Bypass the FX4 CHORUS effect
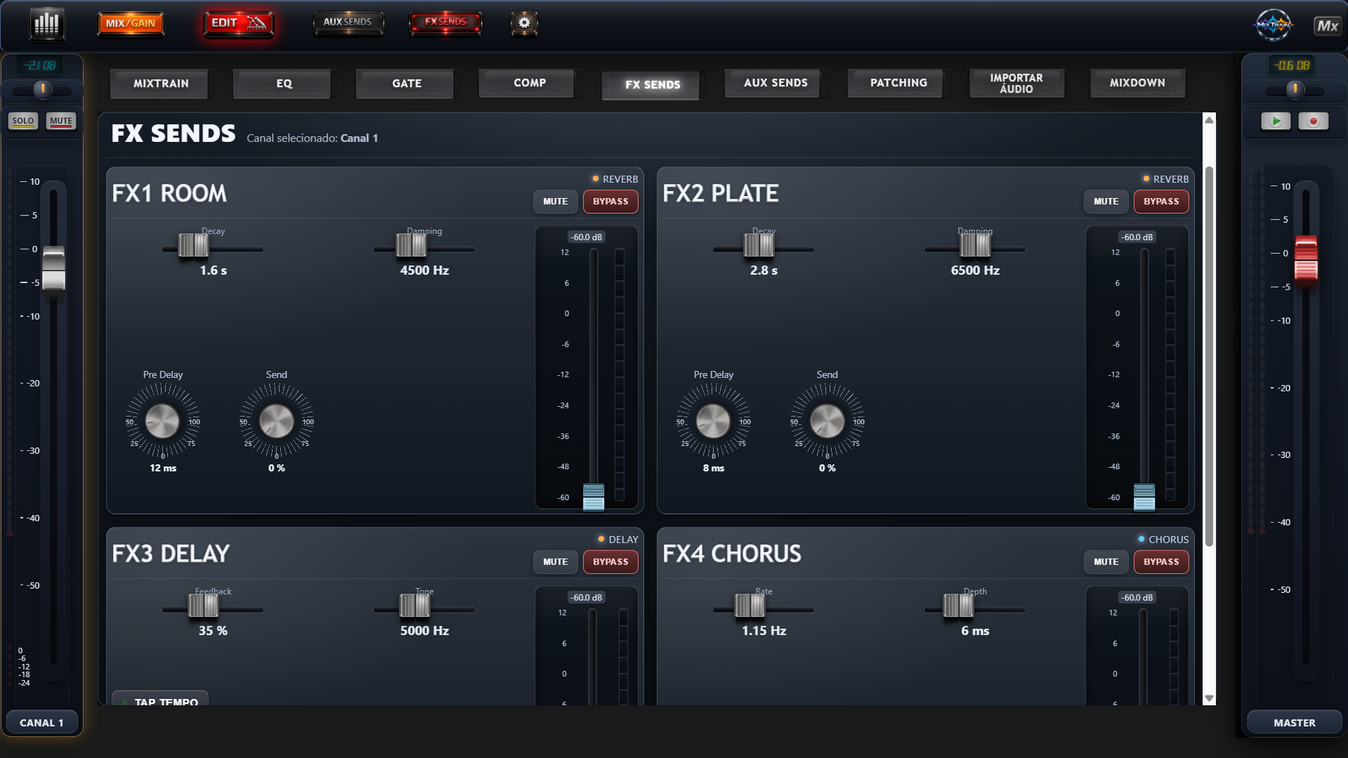The image size is (1348, 758). tap(1161, 562)
